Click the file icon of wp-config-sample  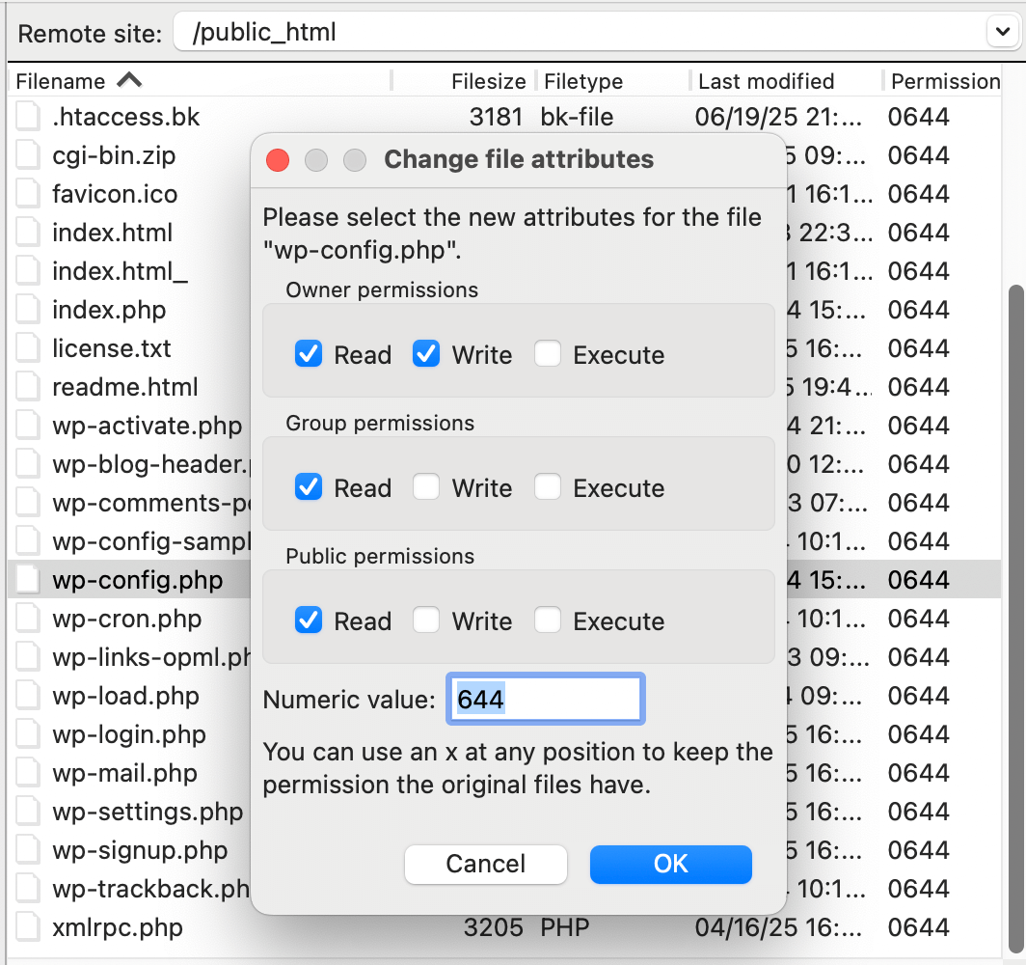[x=28, y=541]
